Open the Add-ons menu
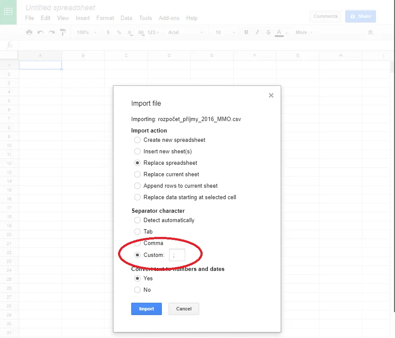395x338 pixels. pyautogui.click(x=169, y=18)
